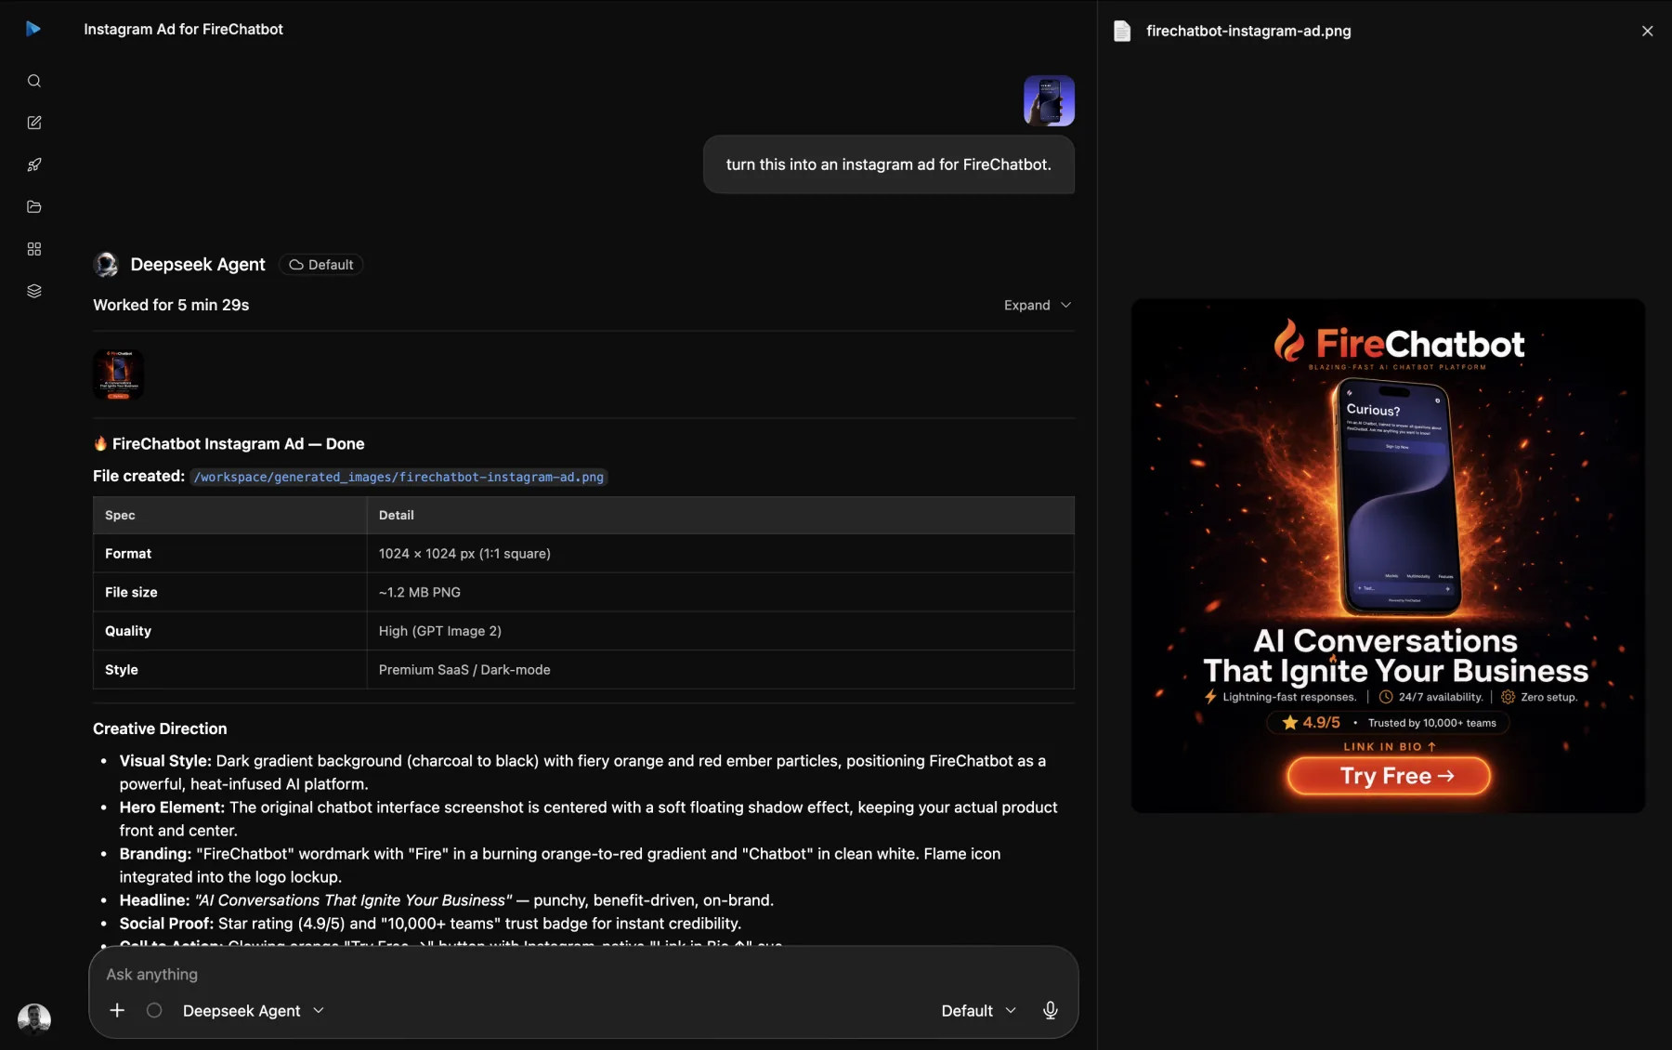This screenshot has height=1050, width=1672.
Task: Click the Instagram Ad for FireChatbot title
Action: [183, 29]
